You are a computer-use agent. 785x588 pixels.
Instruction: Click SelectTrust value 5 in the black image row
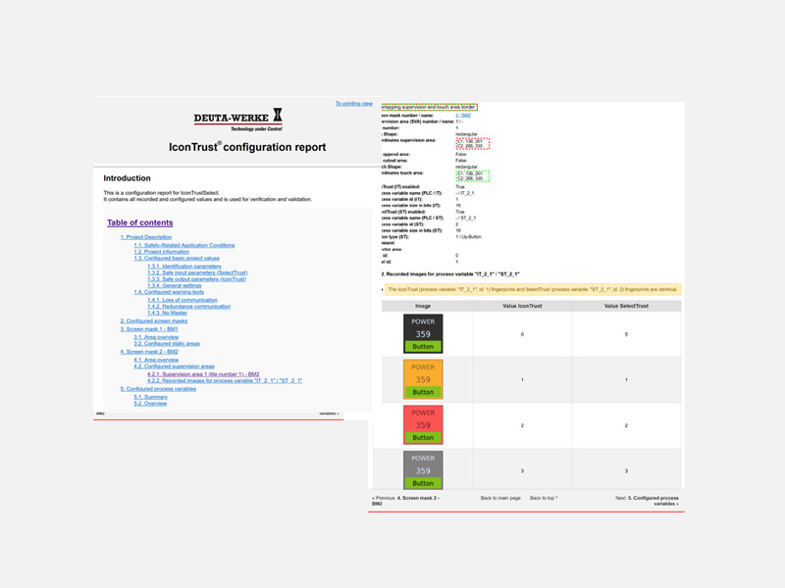(626, 334)
